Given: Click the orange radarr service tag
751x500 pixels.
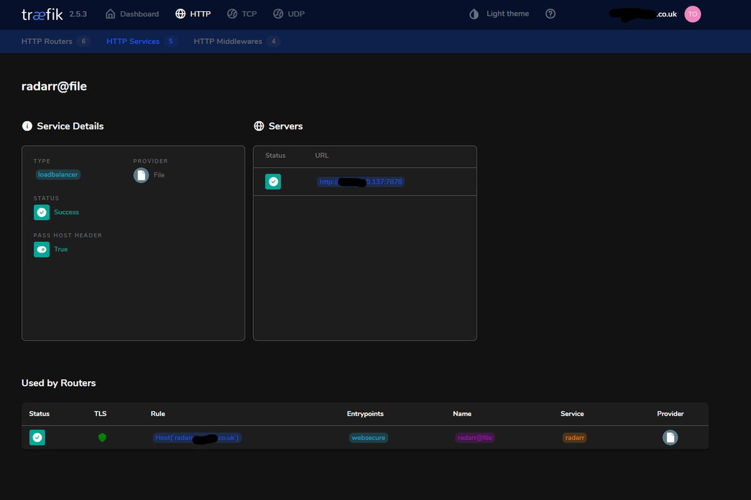Looking at the screenshot, I should tap(575, 438).
